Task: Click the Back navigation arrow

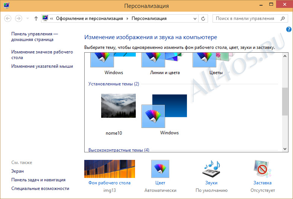Action: click(x=8, y=18)
